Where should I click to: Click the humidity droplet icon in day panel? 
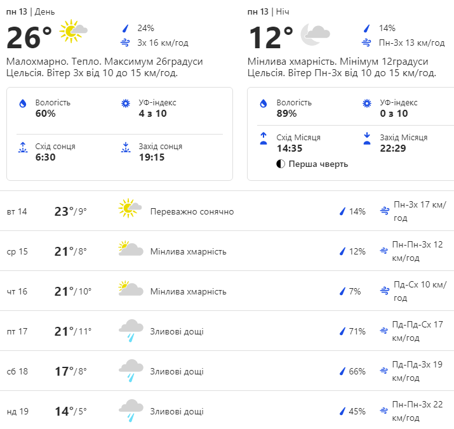coord(23,103)
